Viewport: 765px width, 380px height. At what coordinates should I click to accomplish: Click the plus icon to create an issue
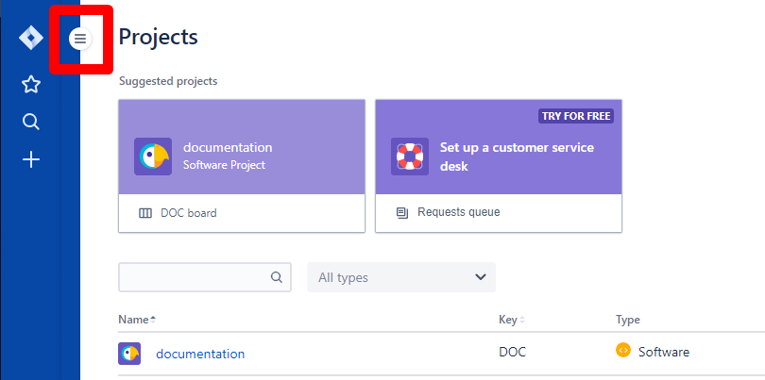click(x=31, y=159)
